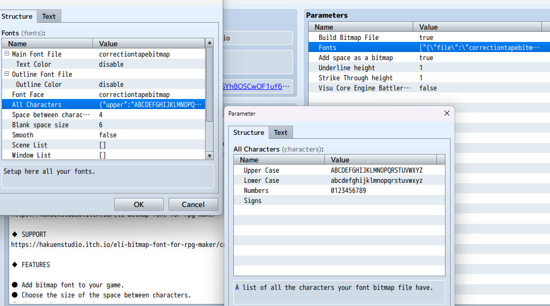Select the Main Font File row

click(104, 54)
